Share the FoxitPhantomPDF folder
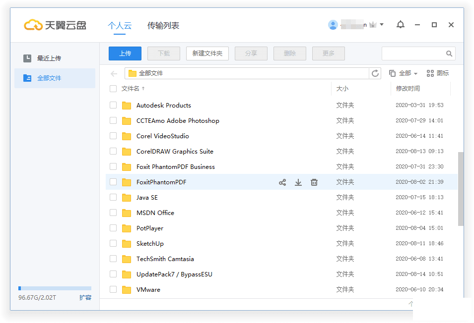474x323 pixels. click(x=282, y=182)
